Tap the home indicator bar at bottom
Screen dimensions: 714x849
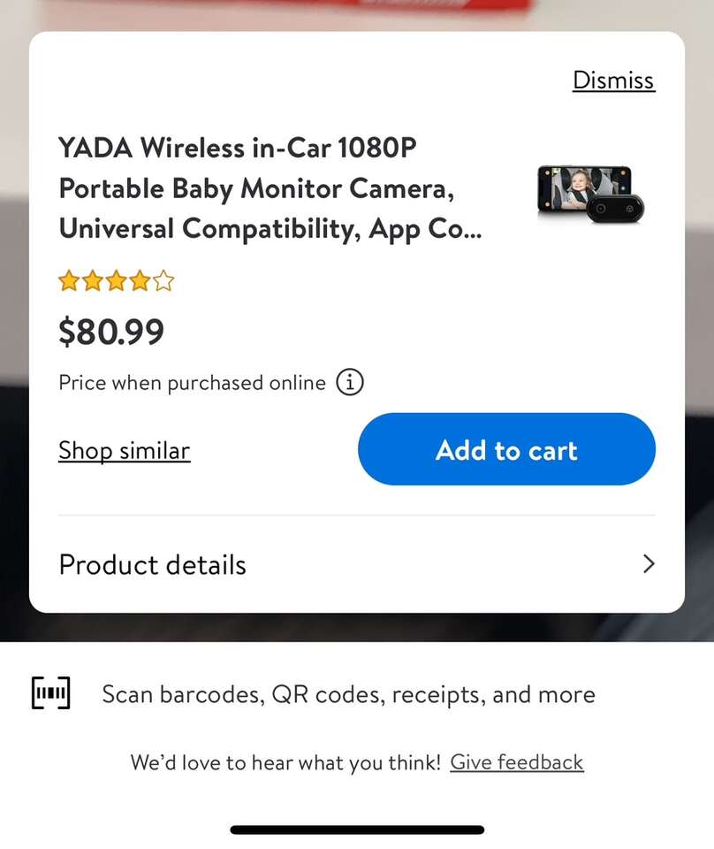pos(357,830)
